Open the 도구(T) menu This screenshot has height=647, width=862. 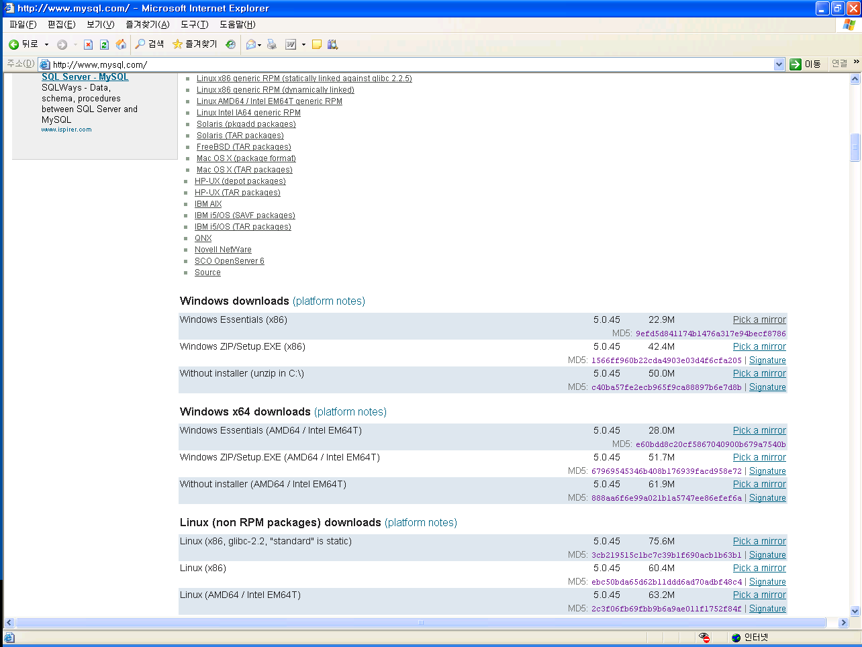point(195,24)
